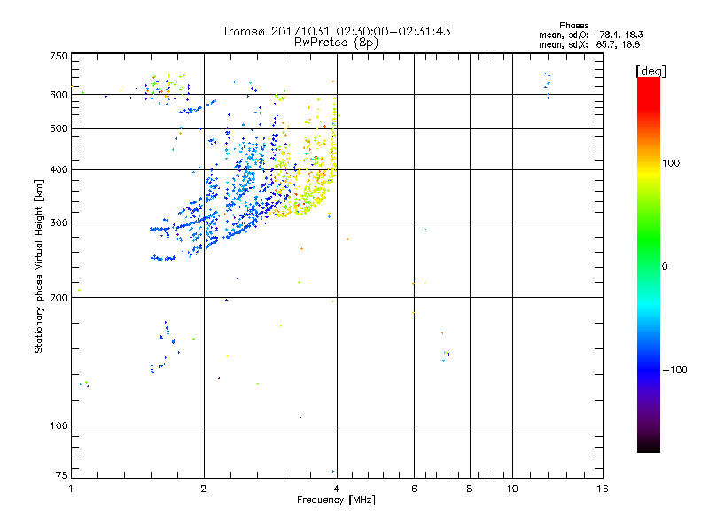Click the 'RwPretec (8p)' subtitle
The image size is (709, 532).
[336, 43]
